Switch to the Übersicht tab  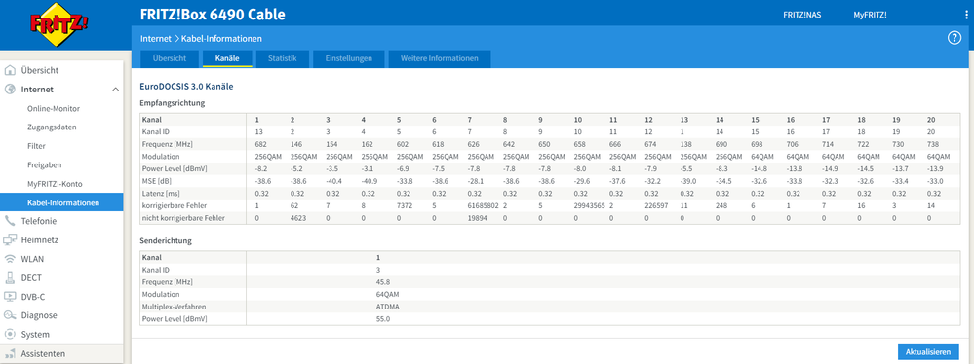pyautogui.click(x=170, y=59)
